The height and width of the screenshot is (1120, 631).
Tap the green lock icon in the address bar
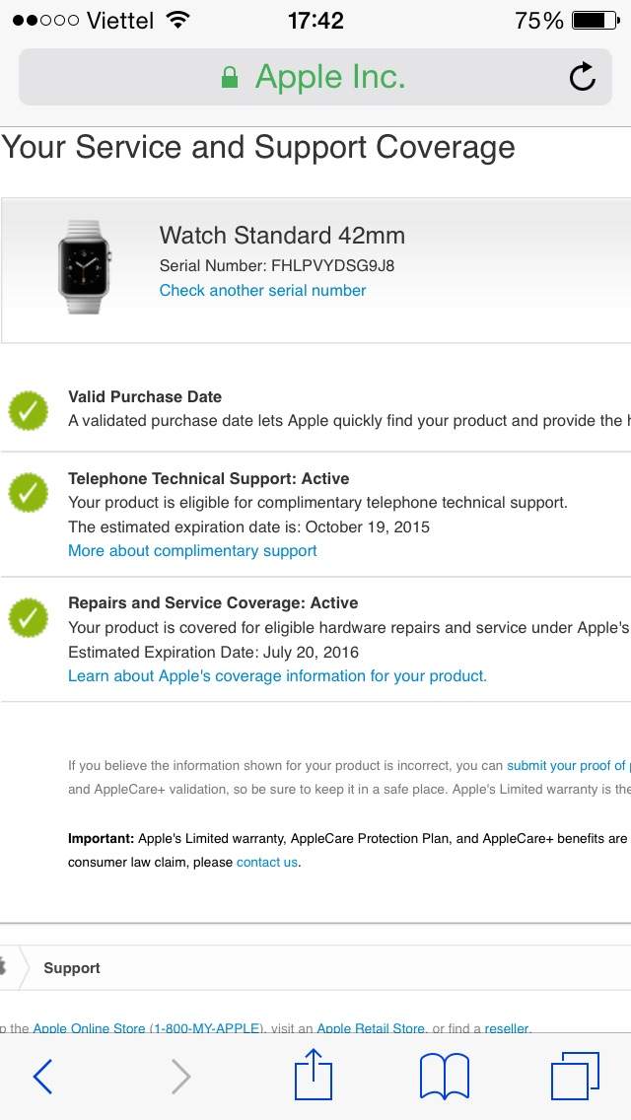click(230, 77)
